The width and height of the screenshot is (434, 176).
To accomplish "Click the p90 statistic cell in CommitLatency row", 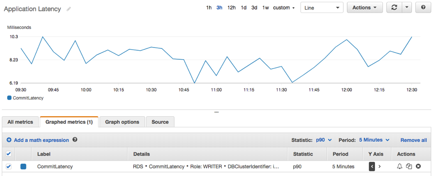I will pos(298,166).
